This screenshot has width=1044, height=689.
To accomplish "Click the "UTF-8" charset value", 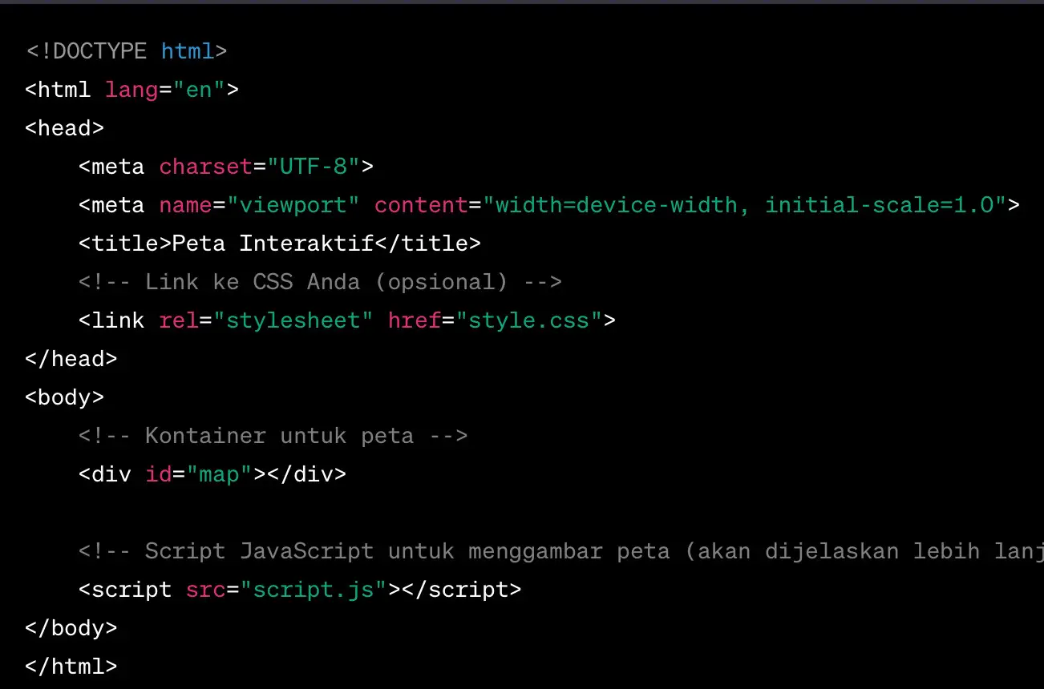I will [x=314, y=167].
